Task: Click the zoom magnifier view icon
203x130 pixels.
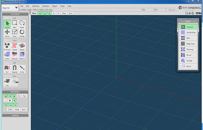Action: coord(186,13)
